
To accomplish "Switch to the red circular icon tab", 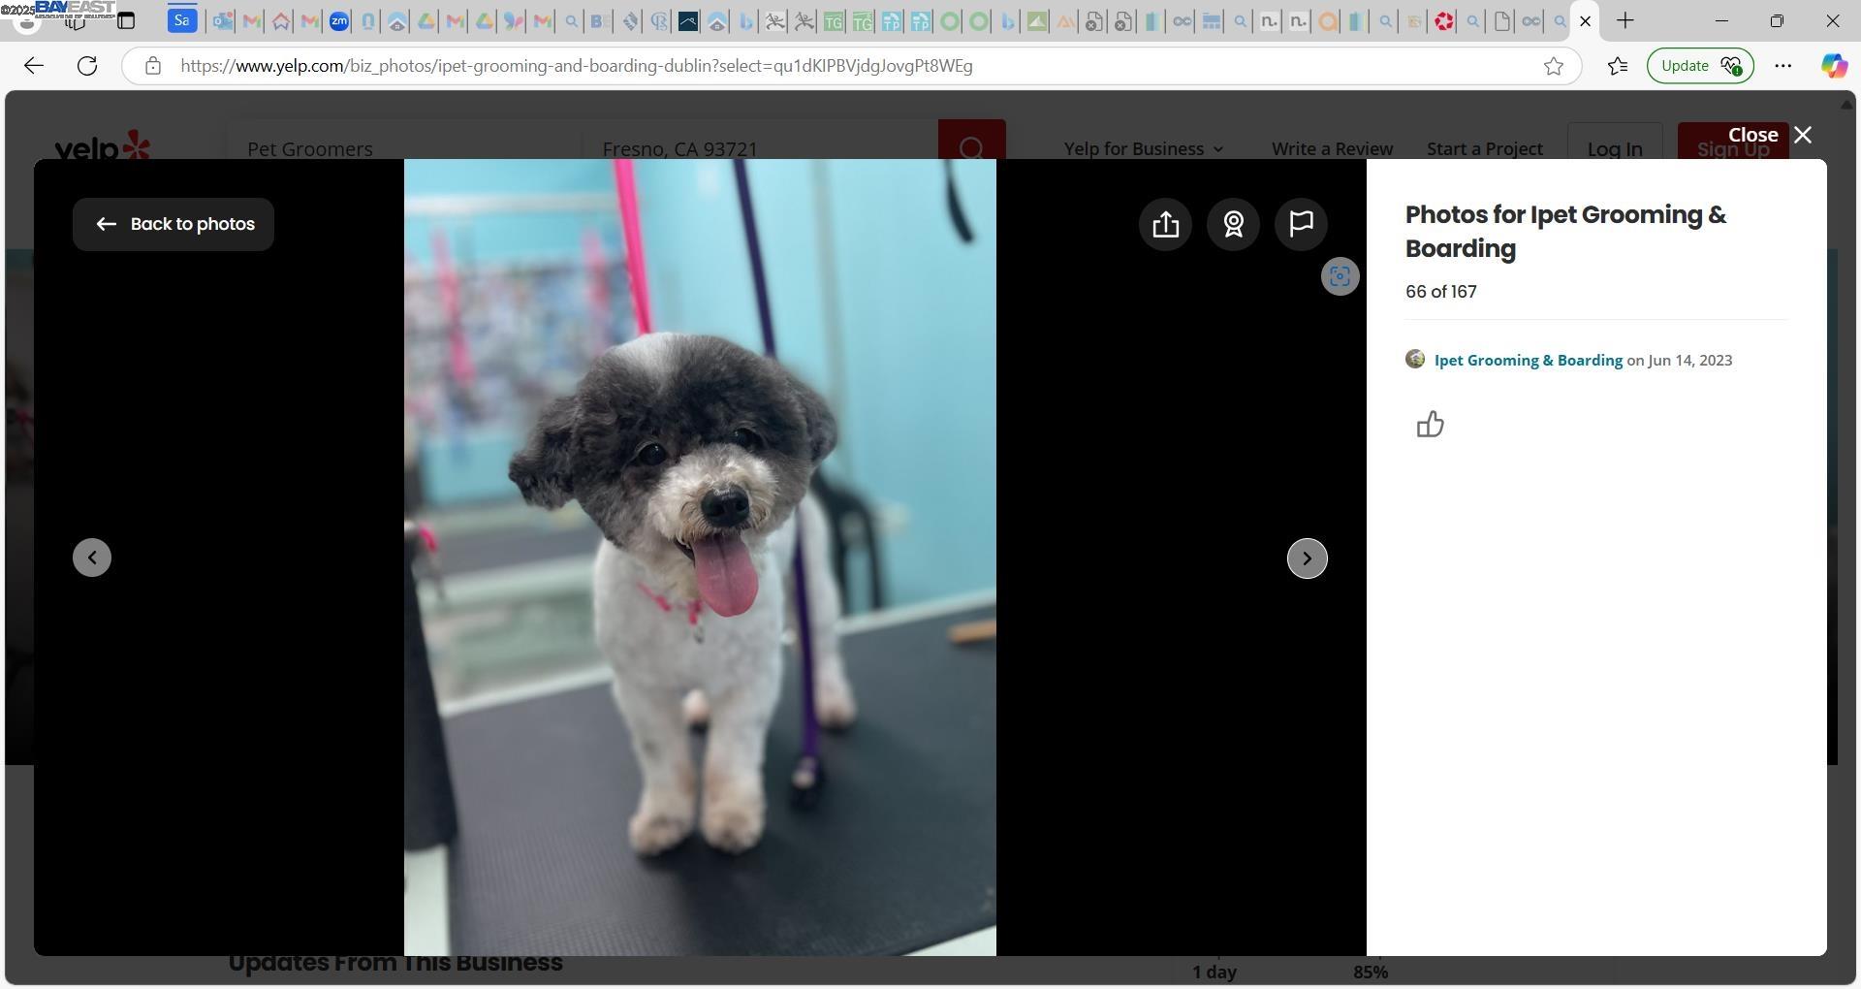I will (1444, 21).
